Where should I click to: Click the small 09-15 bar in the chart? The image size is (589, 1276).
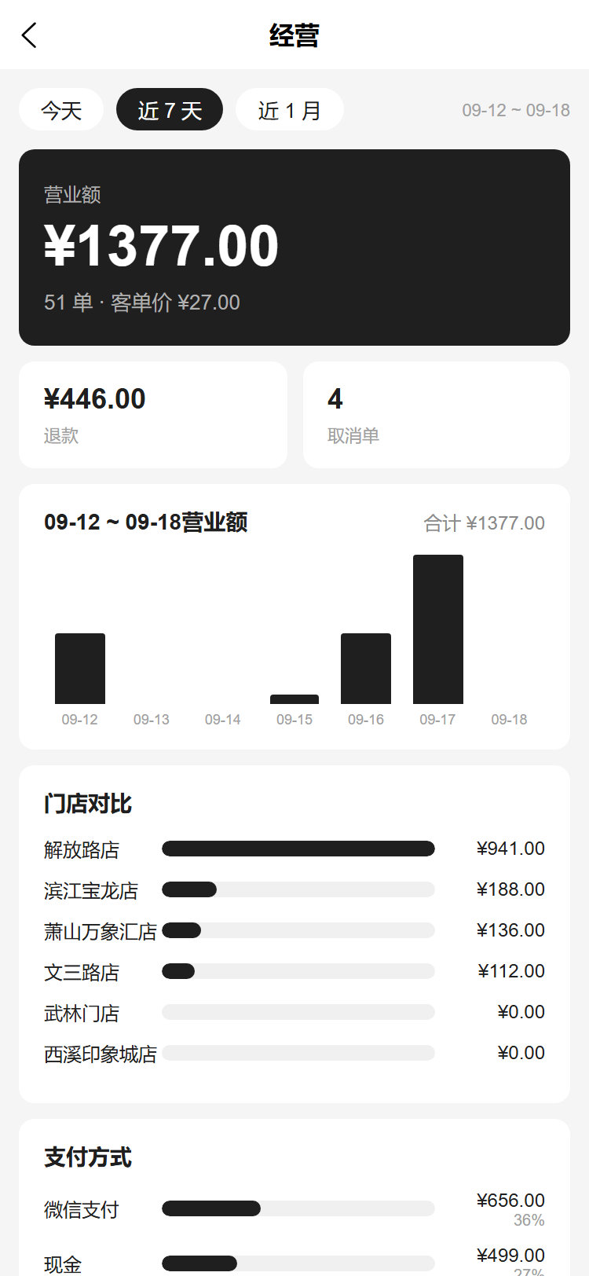[x=294, y=699]
